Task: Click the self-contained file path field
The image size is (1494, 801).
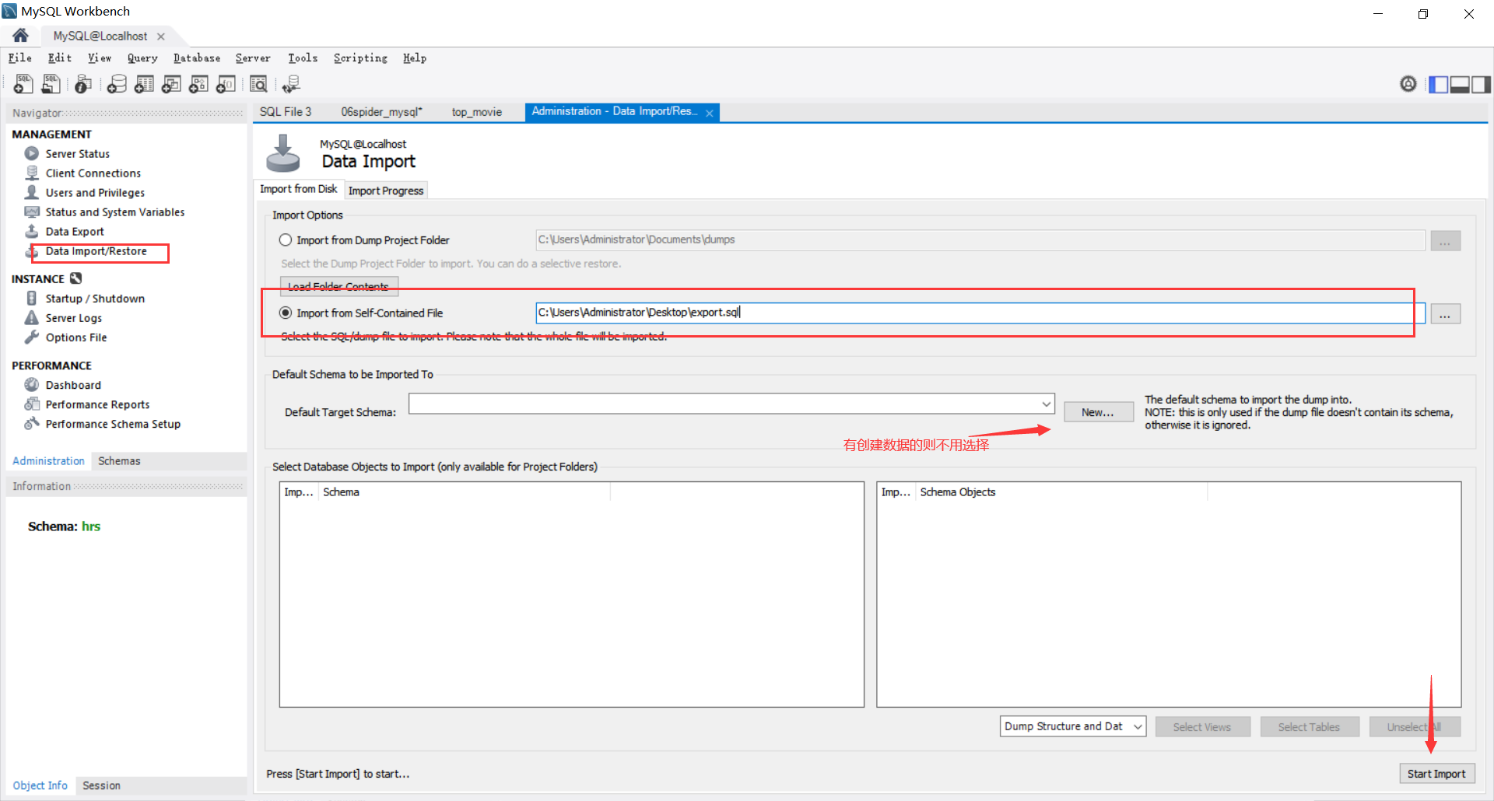Action: (x=980, y=313)
